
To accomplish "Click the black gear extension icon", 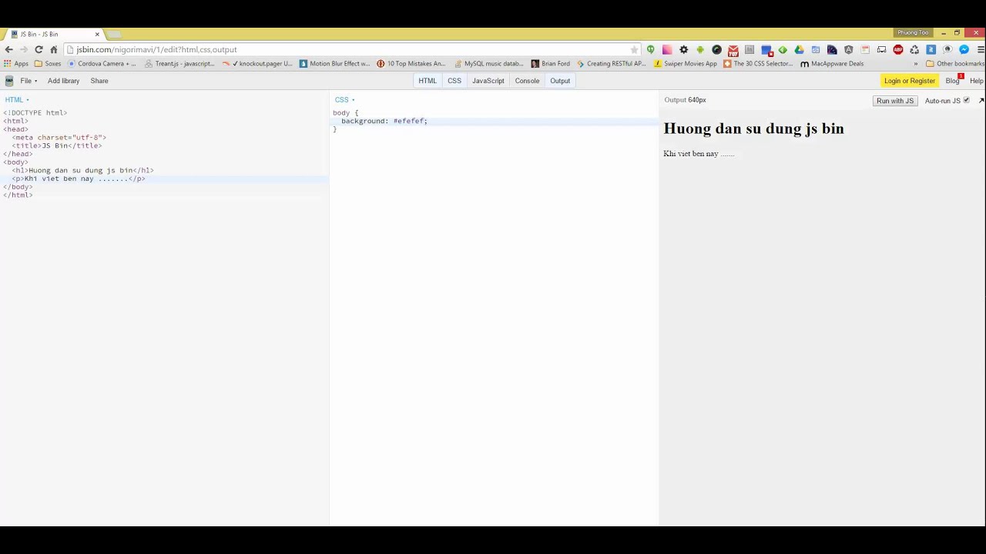I will coord(684,49).
